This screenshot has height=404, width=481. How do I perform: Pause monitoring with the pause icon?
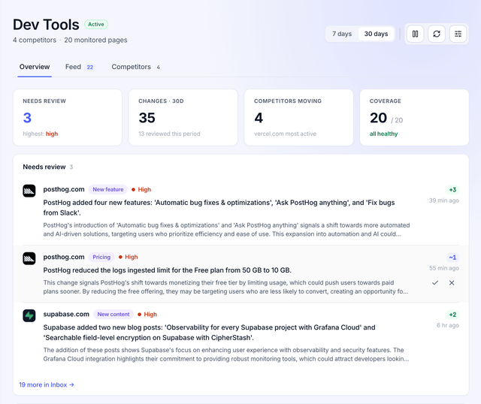415,34
